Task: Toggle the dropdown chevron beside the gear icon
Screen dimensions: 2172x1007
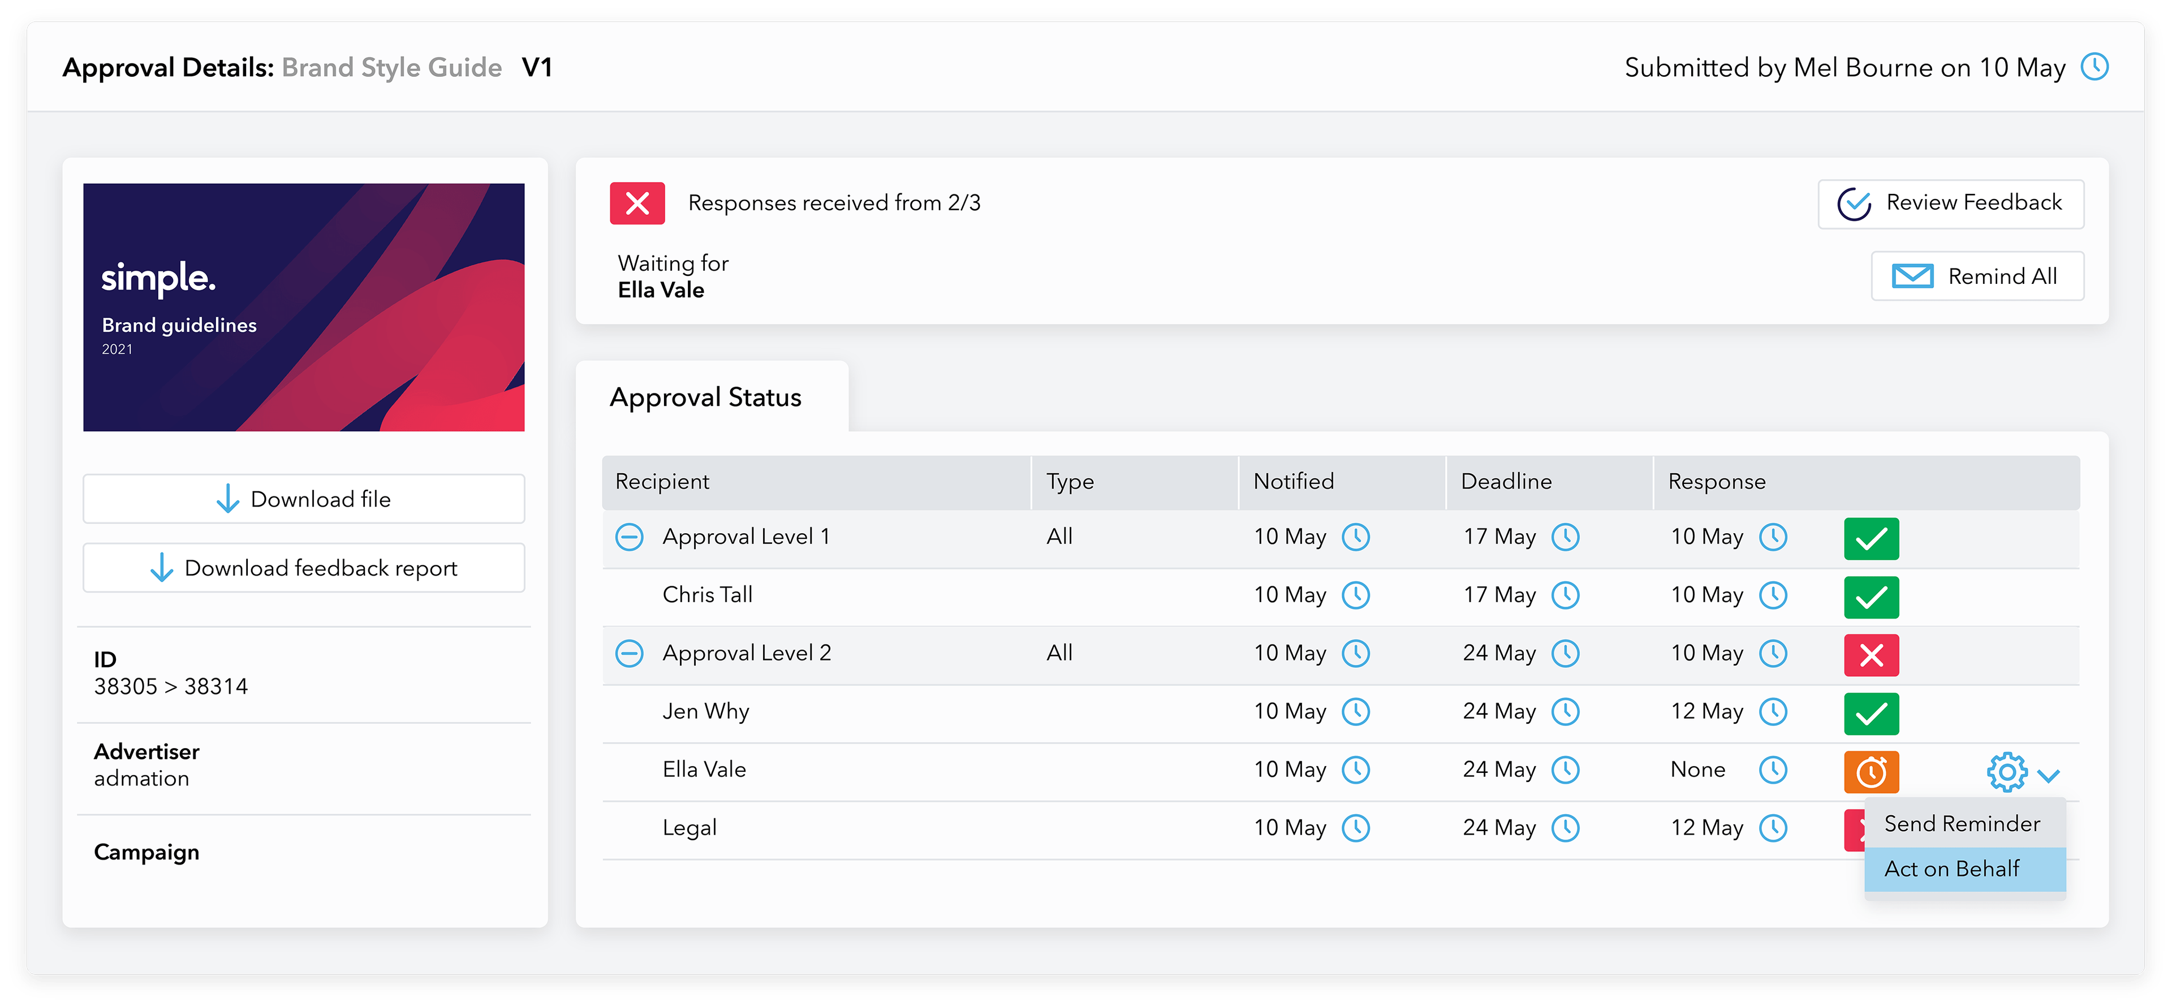Action: 2049,775
